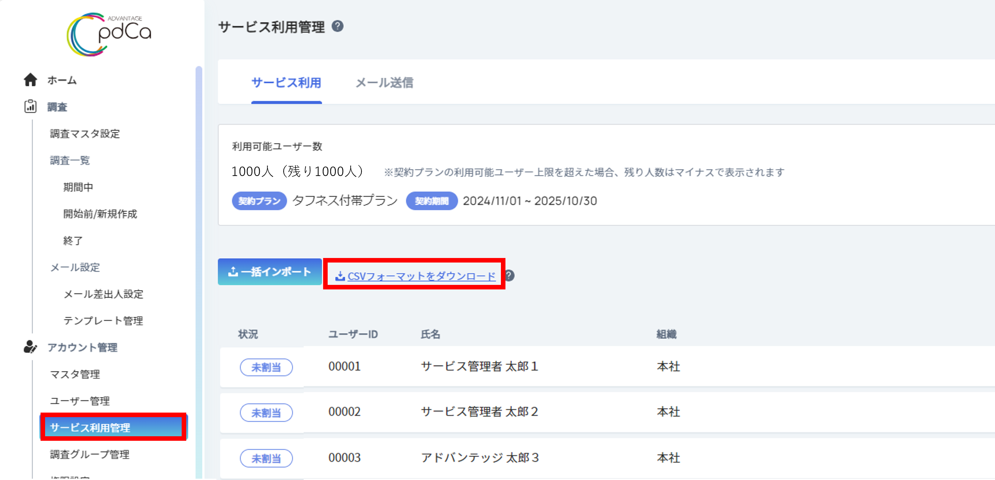The image size is (995, 480).
Task: Click 未割当 badge for user 00003
Action: (266, 458)
